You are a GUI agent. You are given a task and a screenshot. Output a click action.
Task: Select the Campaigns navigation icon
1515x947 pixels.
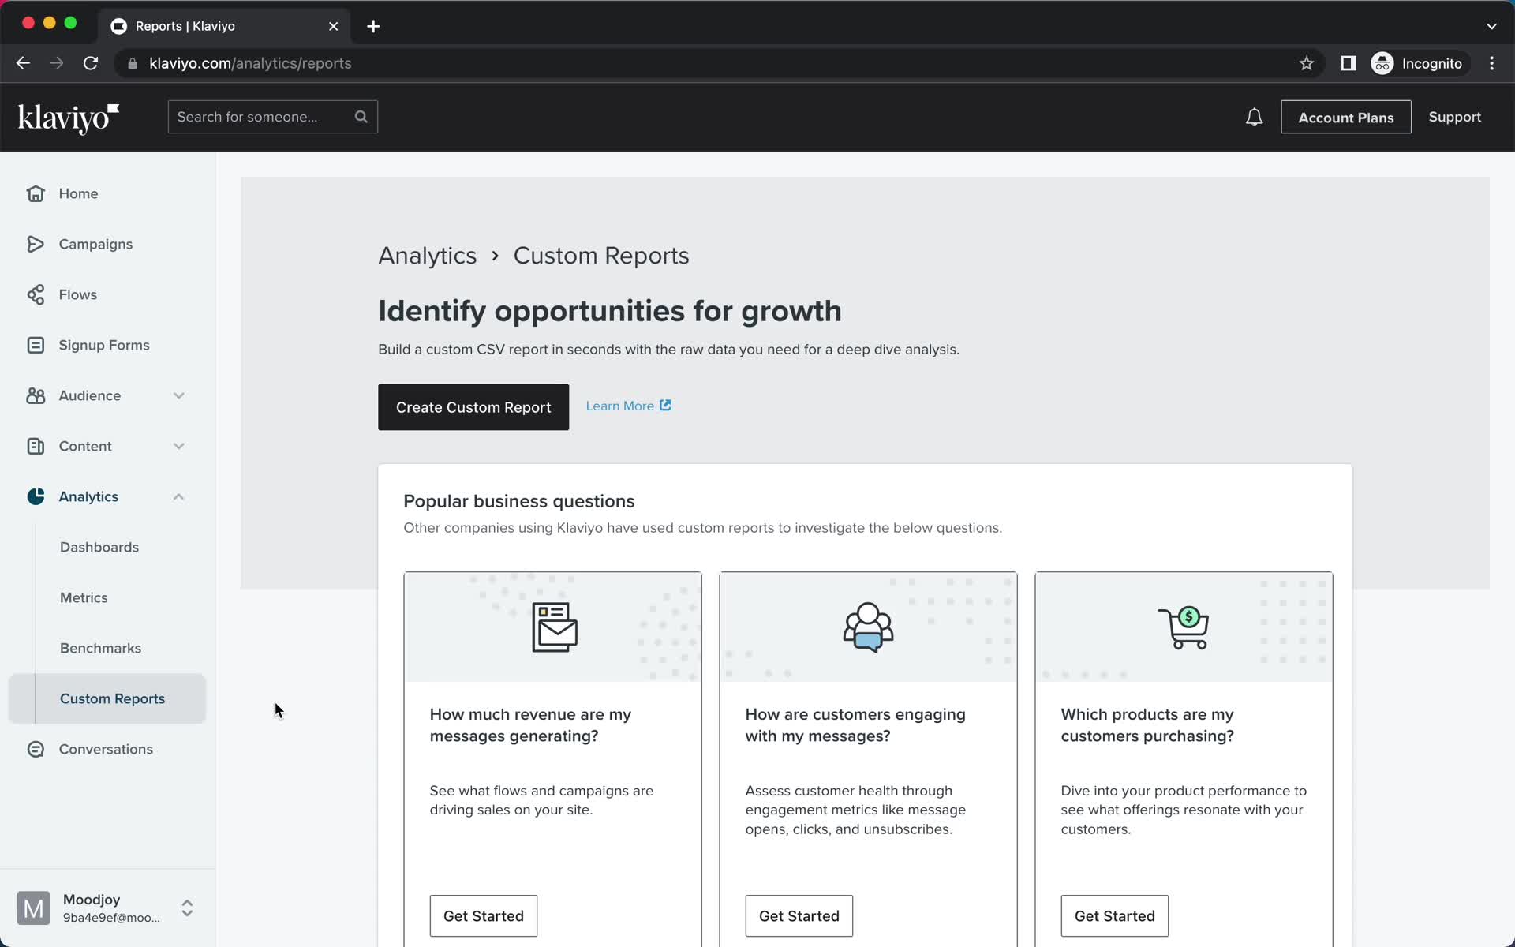coord(35,243)
